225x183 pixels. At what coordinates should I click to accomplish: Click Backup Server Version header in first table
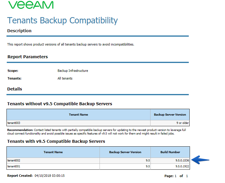click(170, 114)
